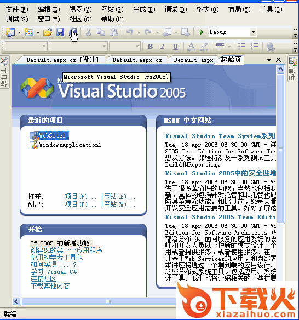Open the Debug configuration dropdown

coord(253,32)
